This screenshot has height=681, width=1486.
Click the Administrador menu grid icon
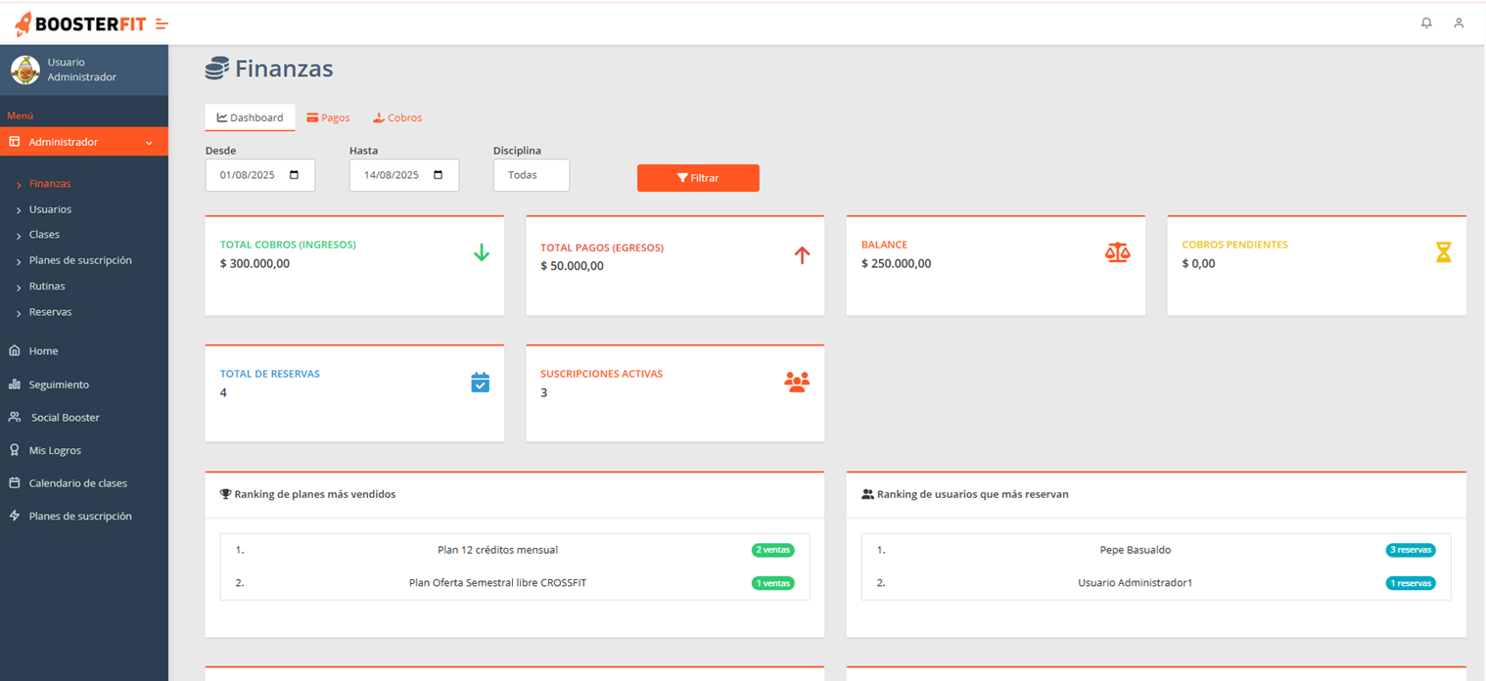tap(15, 142)
